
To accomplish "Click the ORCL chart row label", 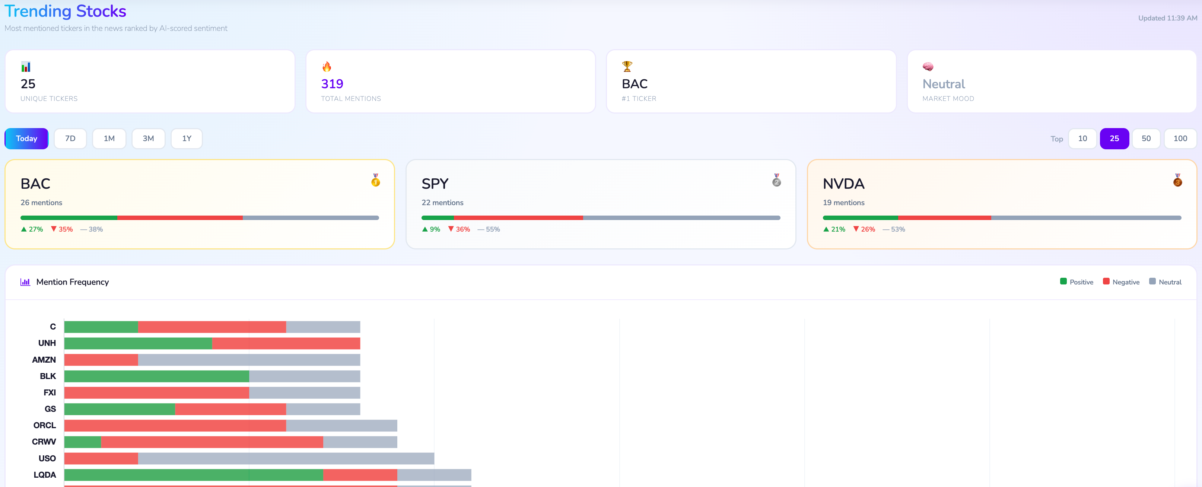I will point(44,426).
